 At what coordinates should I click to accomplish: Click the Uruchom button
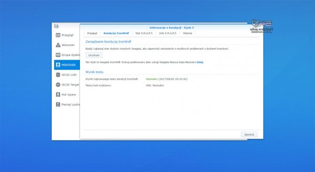pyautogui.click(x=94, y=55)
